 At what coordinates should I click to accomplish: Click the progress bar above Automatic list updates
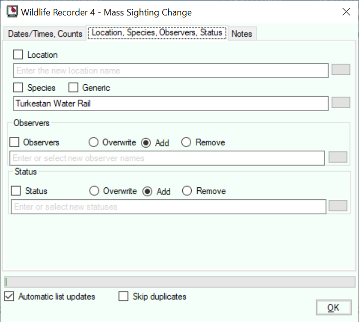tap(180, 282)
